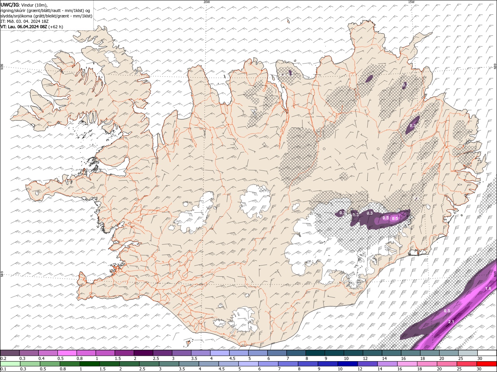Click 'VT: Lau. 06.04.2024 08Z (+62 h)' text
Image resolution: width=497 pixels, height=372 pixels.
tap(32, 27)
